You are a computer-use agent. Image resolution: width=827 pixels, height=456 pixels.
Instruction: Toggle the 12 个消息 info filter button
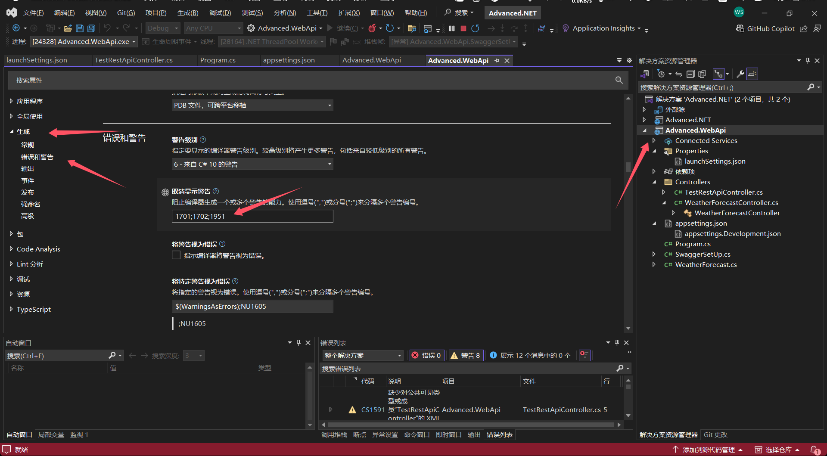[x=531, y=355]
